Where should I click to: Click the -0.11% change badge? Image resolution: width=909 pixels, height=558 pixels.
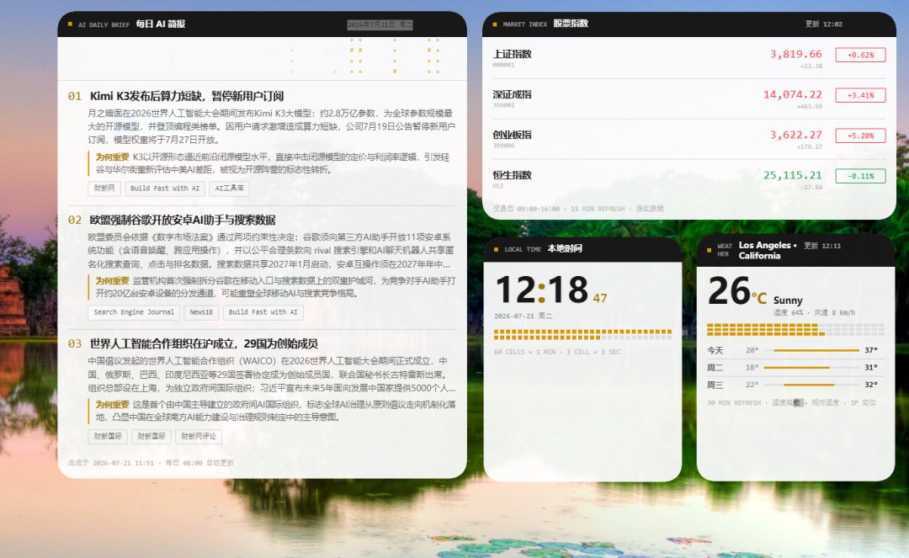pos(860,176)
